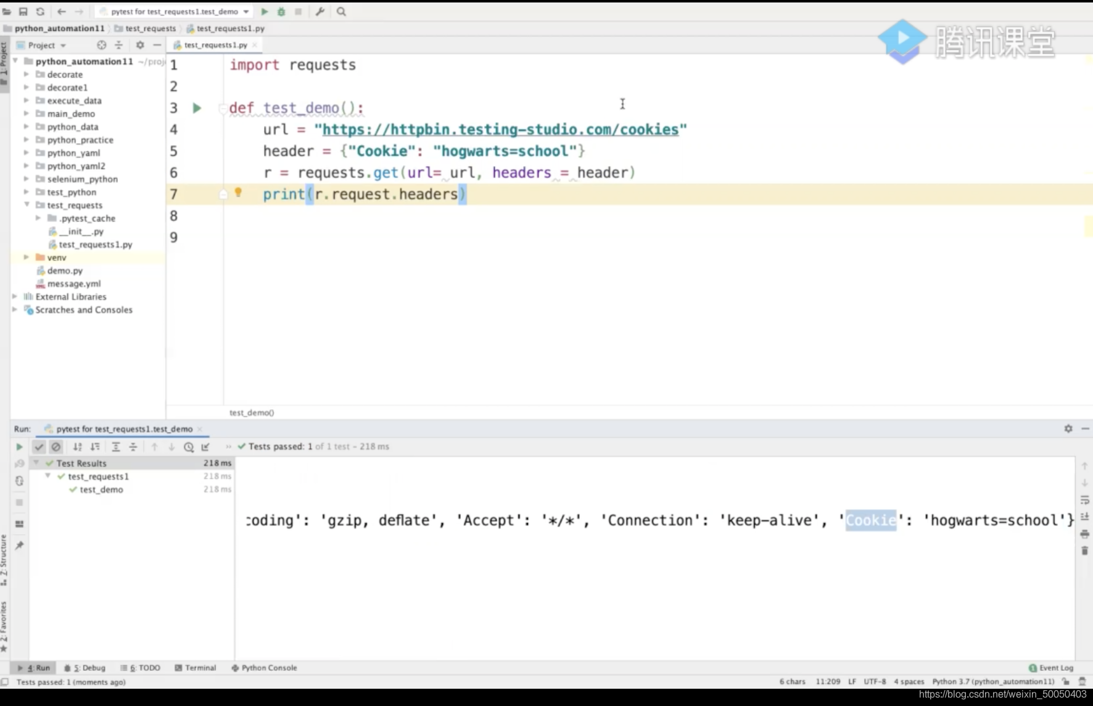Export test results icon
Viewport: 1093px width, 706px height.
(205, 447)
